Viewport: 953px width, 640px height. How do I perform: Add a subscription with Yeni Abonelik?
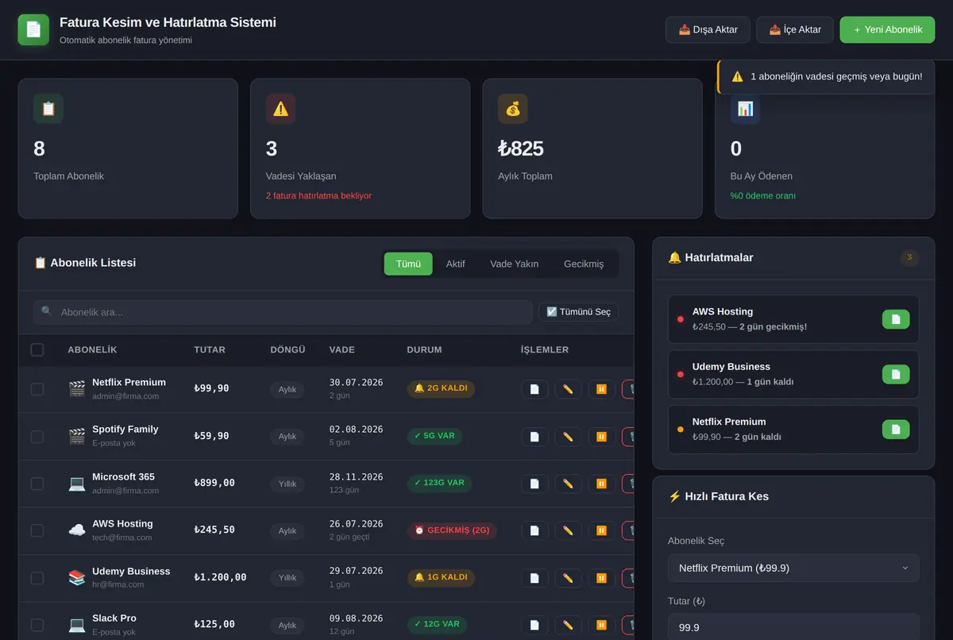point(887,29)
